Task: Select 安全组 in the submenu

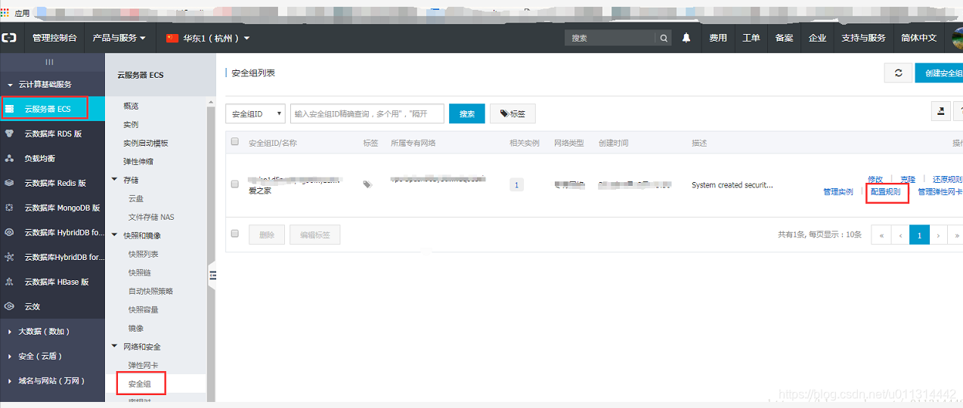Action: coord(139,384)
